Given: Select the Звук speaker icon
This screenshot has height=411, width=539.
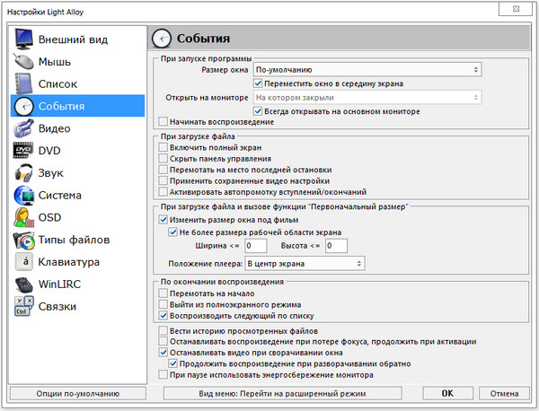Looking at the screenshot, I should [23, 173].
